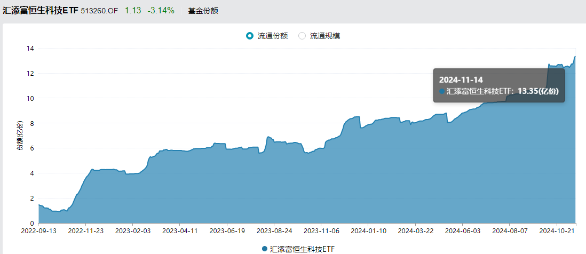
Task: Click x-axis date label 2022-11-23
Action: pyautogui.click(x=85, y=231)
